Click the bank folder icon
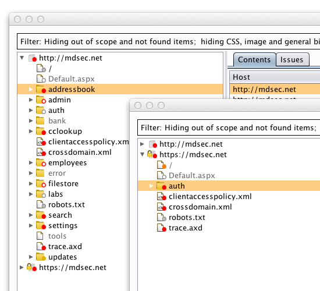This screenshot has width=320, height=291. (40, 120)
